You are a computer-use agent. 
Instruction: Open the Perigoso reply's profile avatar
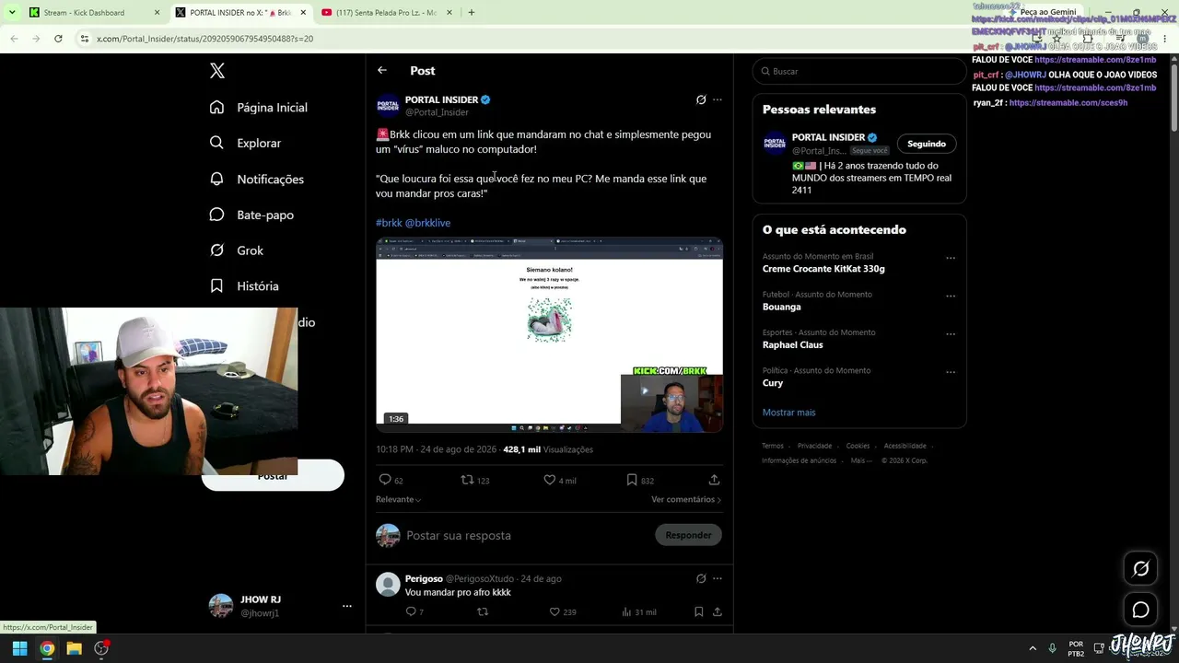point(388,584)
